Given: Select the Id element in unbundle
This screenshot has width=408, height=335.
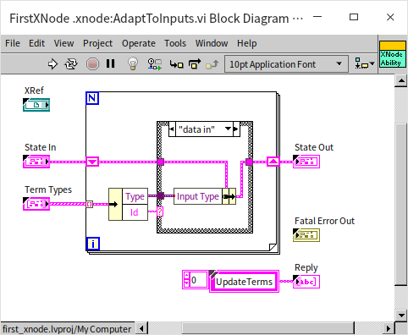Looking at the screenshot, I should click(x=135, y=212).
